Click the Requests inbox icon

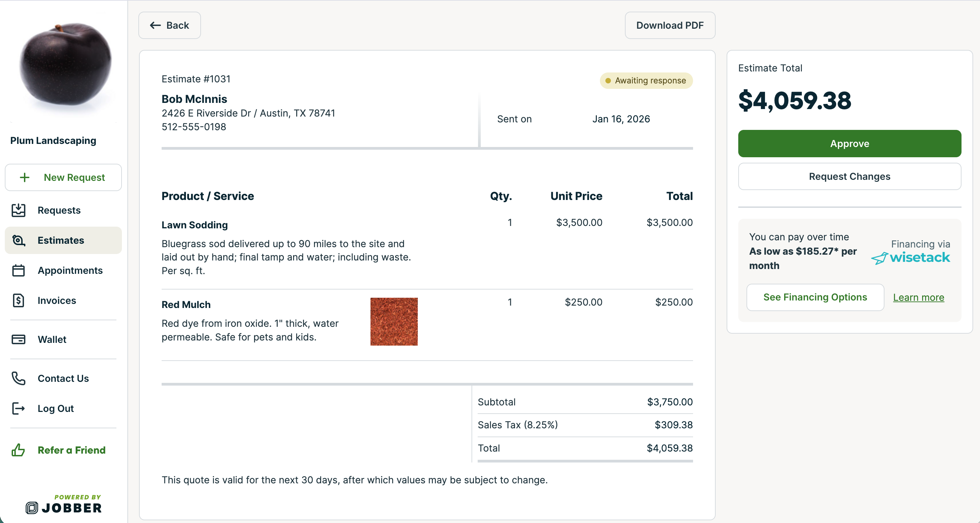point(18,210)
